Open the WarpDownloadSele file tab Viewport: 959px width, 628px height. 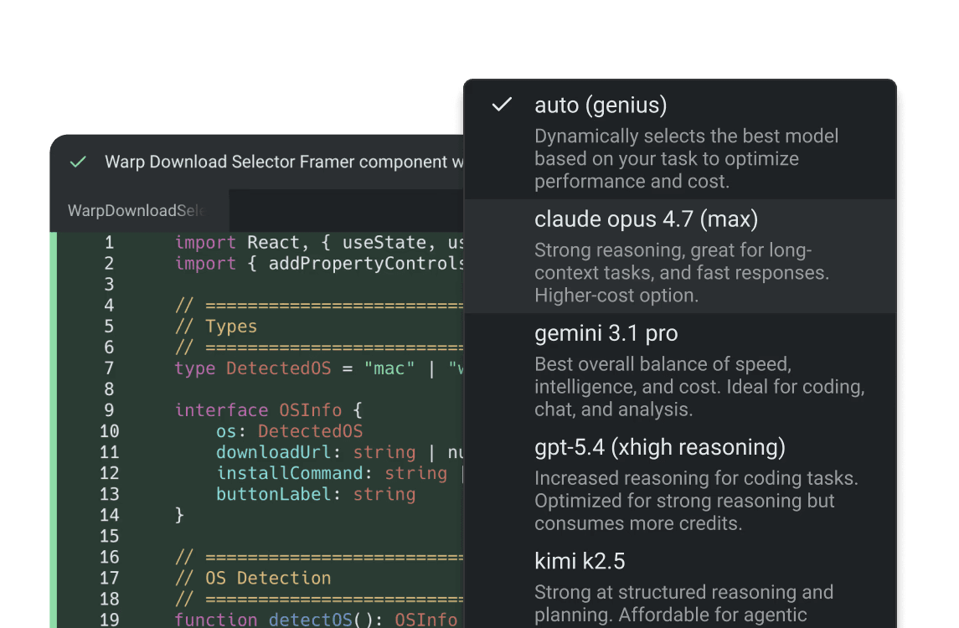click(139, 210)
